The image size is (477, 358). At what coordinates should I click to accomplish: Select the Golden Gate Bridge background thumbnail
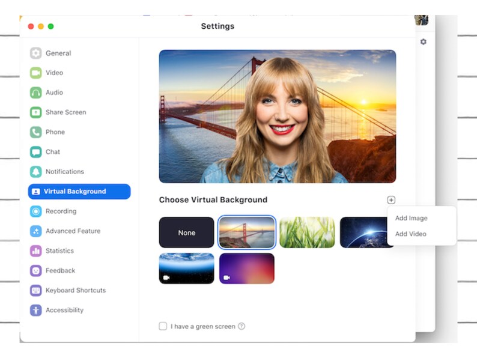pos(247,232)
